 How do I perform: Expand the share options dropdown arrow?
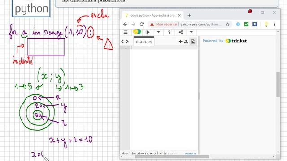pos(191,32)
